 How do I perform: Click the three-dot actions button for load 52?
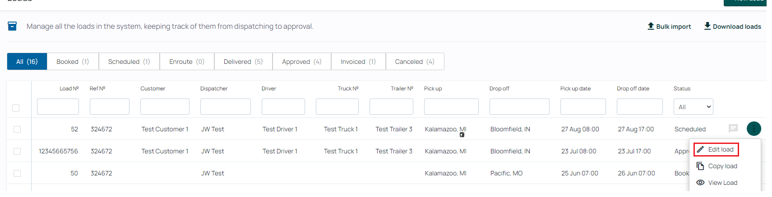(754, 129)
